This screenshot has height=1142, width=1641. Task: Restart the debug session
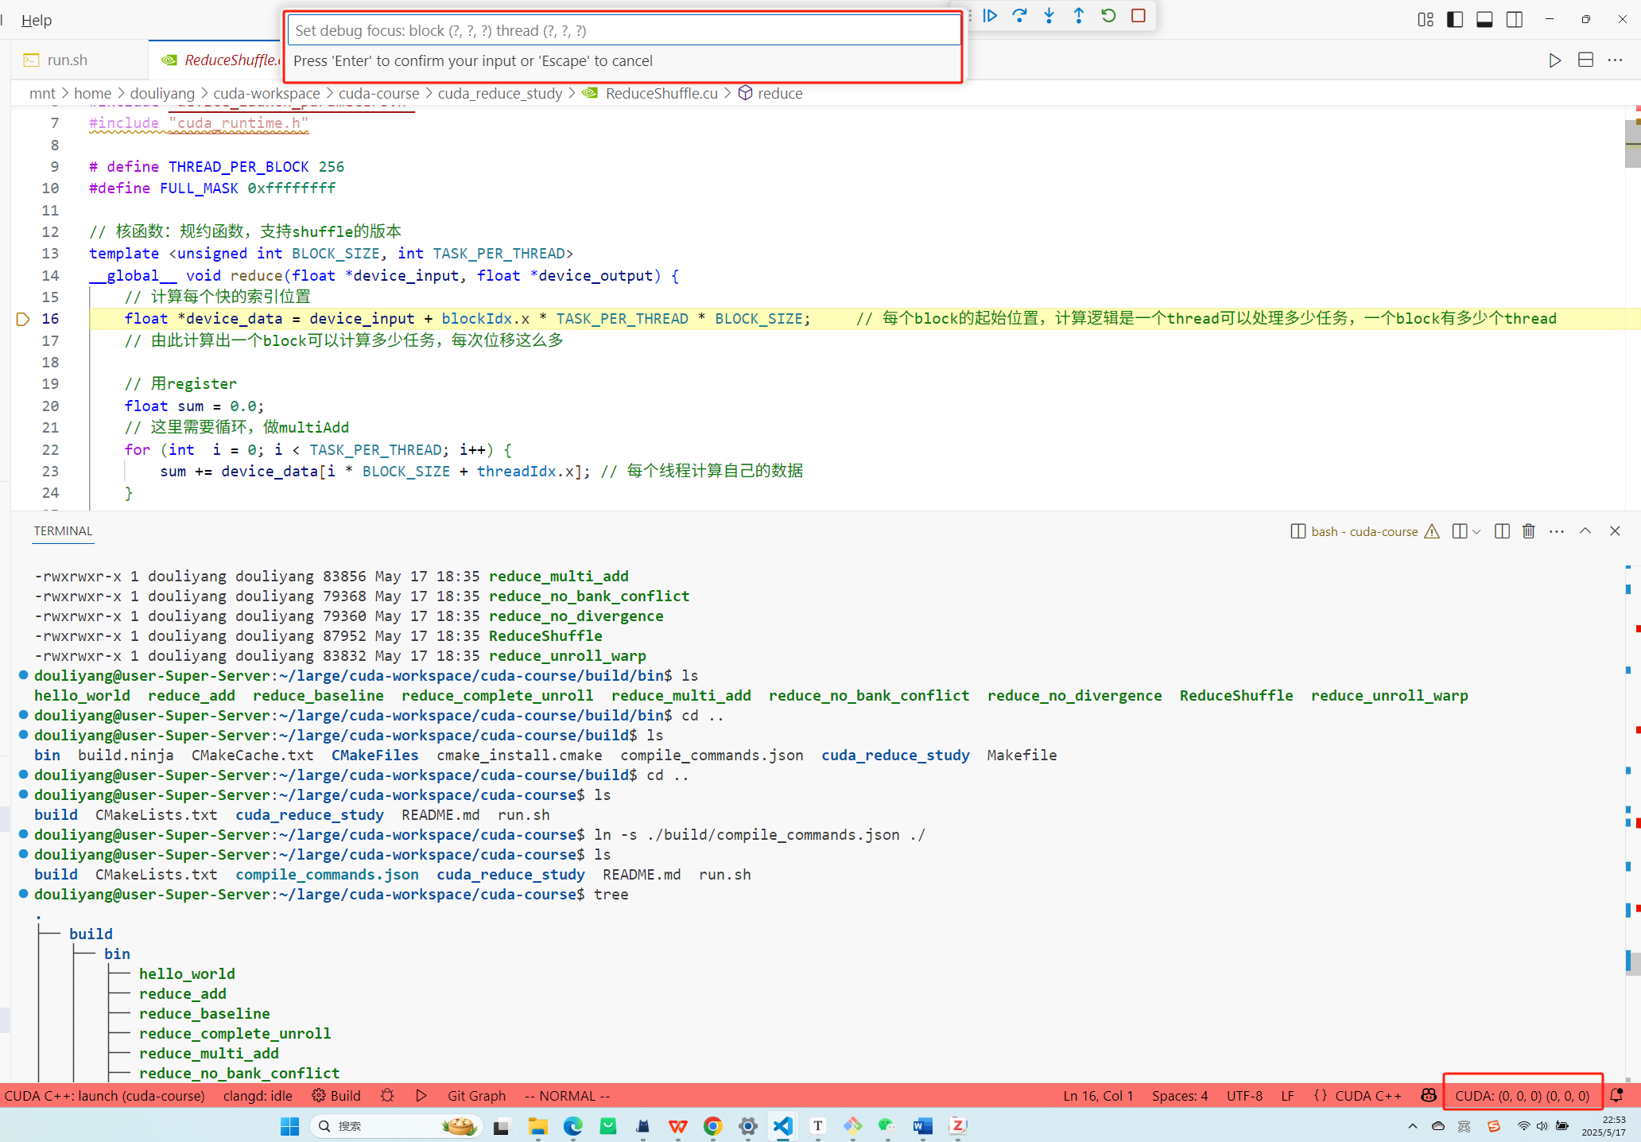1108,16
